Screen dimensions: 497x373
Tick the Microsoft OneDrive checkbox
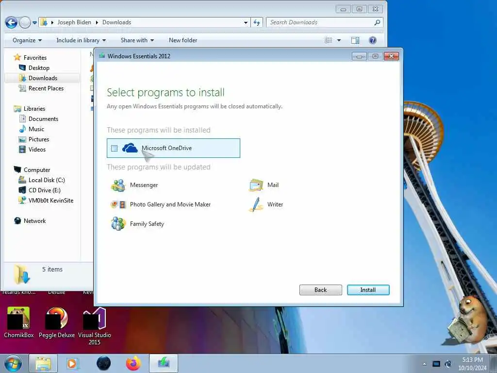(115, 148)
